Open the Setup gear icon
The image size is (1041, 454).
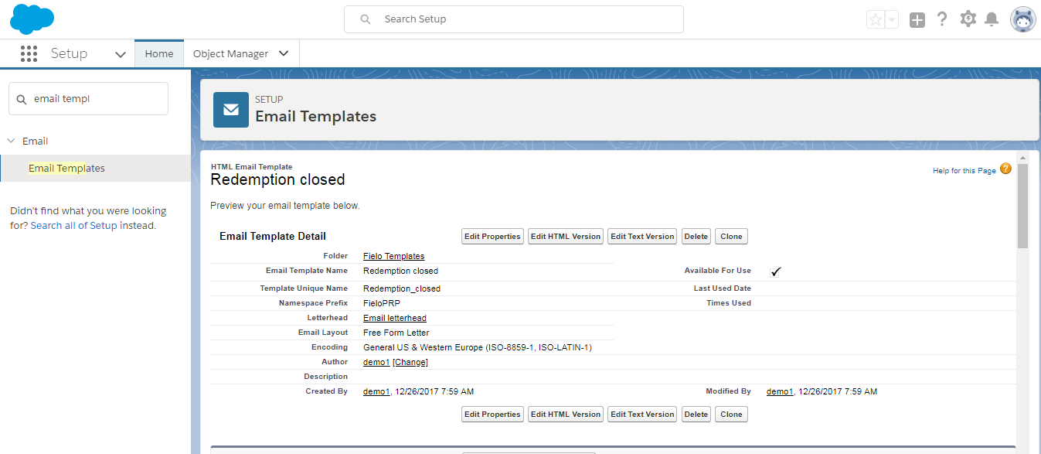[968, 19]
